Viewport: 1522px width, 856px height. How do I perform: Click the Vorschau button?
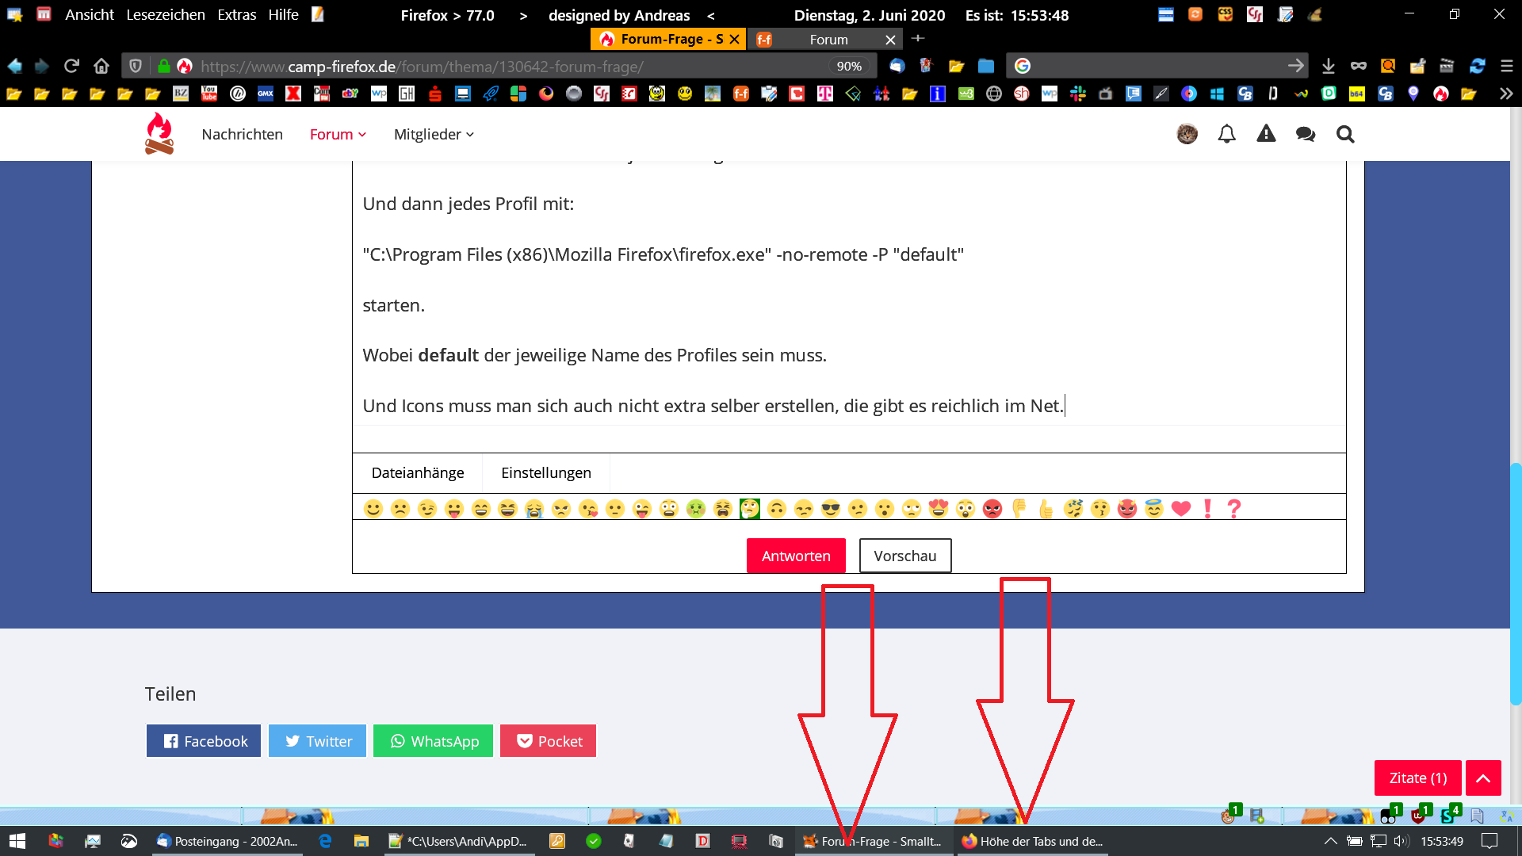tap(904, 556)
